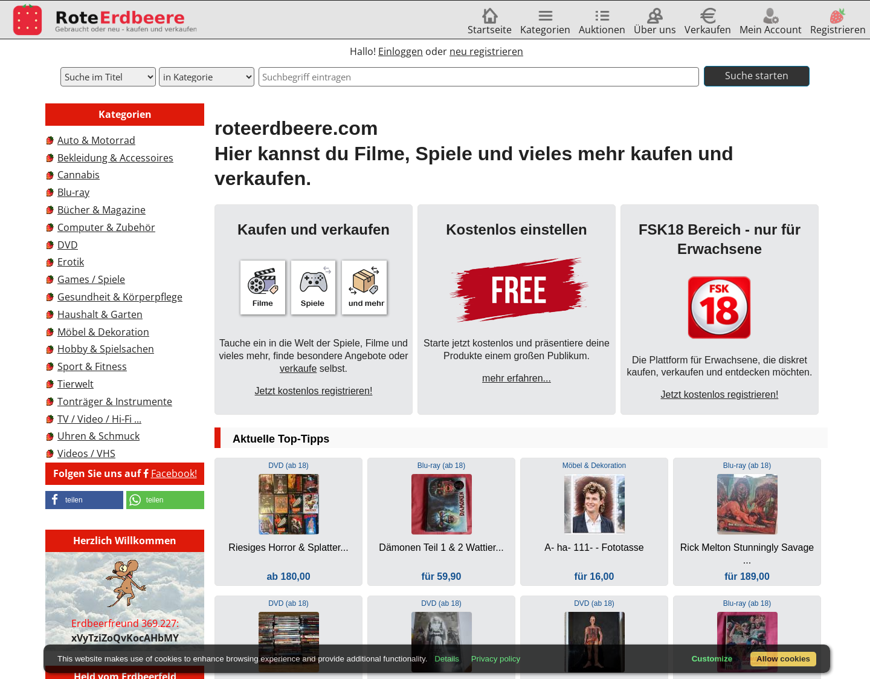Screen dimensions: 870x679
Task: Open Haushalt & Garten category
Action: [100, 314]
